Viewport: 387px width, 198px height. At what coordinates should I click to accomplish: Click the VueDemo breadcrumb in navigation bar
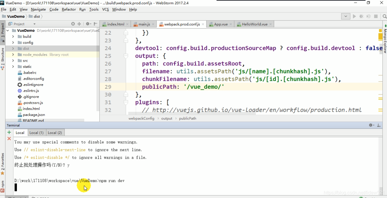coord(13,16)
